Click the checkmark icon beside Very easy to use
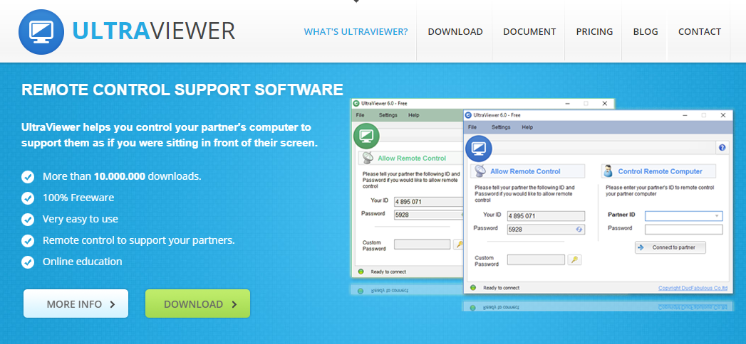Image resolution: width=746 pixels, height=344 pixels. tap(28, 220)
